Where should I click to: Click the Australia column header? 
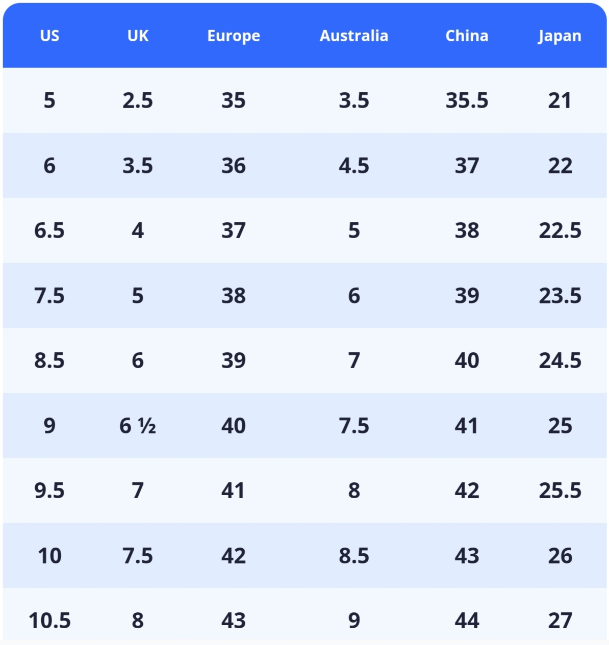click(x=354, y=36)
